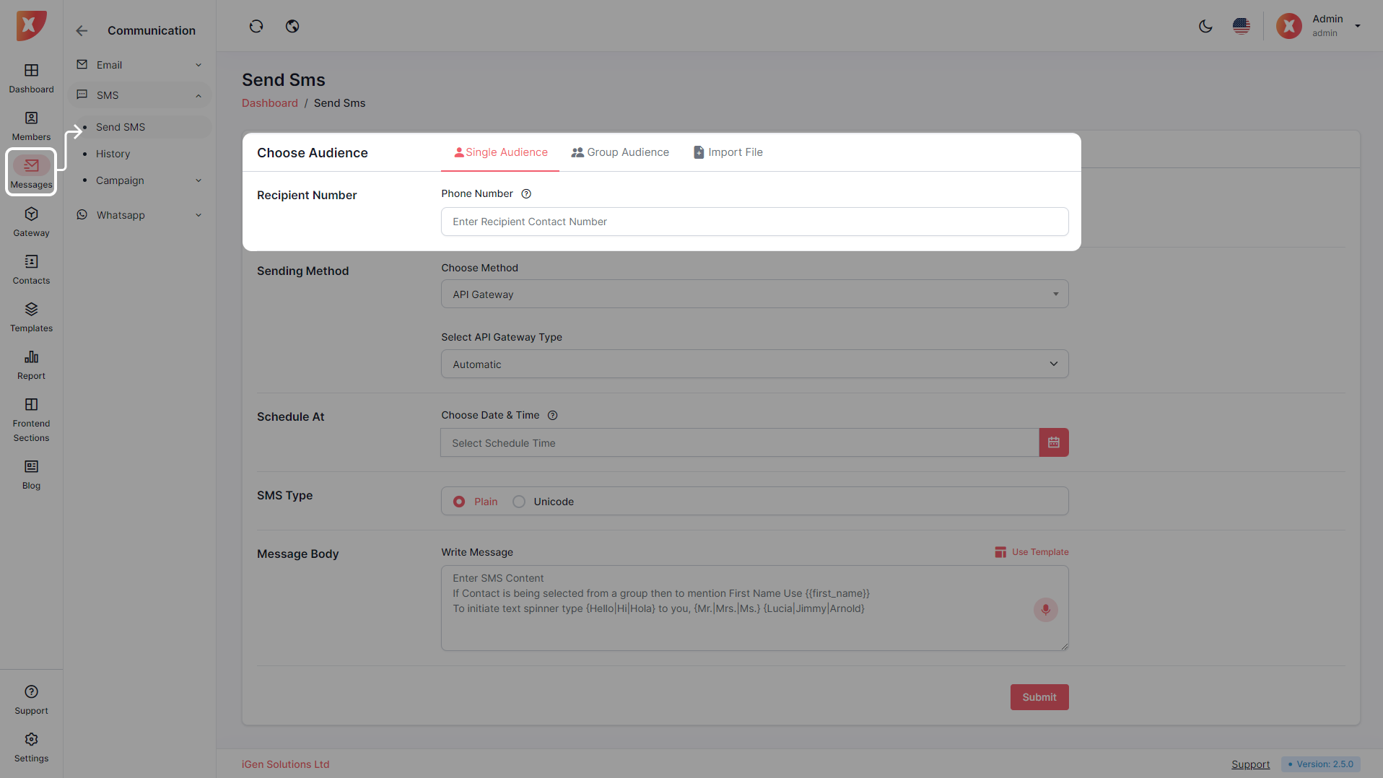The height and width of the screenshot is (778, 1383).
Task: Click the refresh icon in top bar
Action: click(x=256, y=27)
